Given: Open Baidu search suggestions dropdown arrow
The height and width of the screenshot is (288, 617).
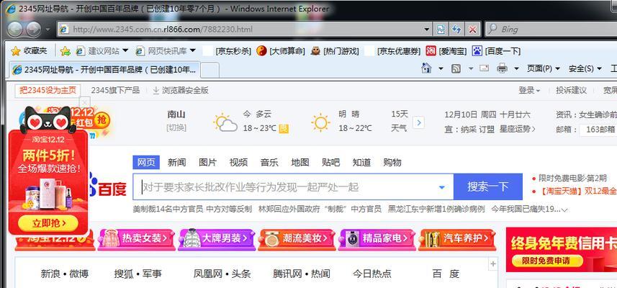Looking at the screenshot, I should [442, 188].
